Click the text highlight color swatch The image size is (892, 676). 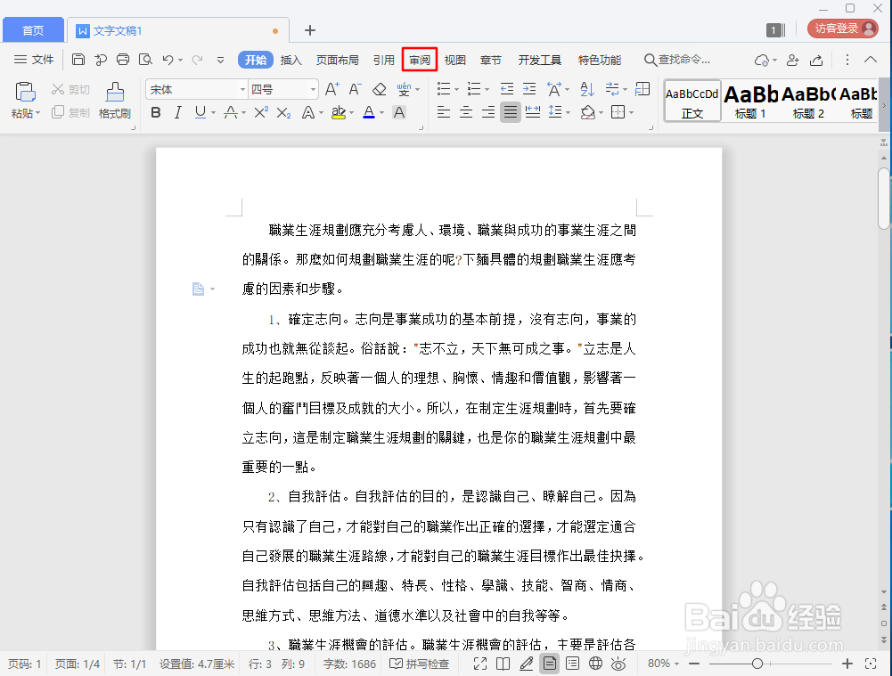(x=339, y=112)
